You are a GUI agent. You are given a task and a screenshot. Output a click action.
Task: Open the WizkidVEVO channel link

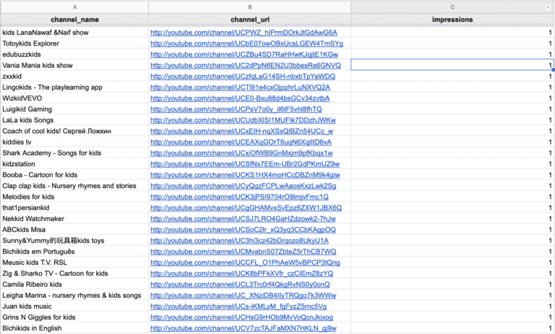pos(240,98)
